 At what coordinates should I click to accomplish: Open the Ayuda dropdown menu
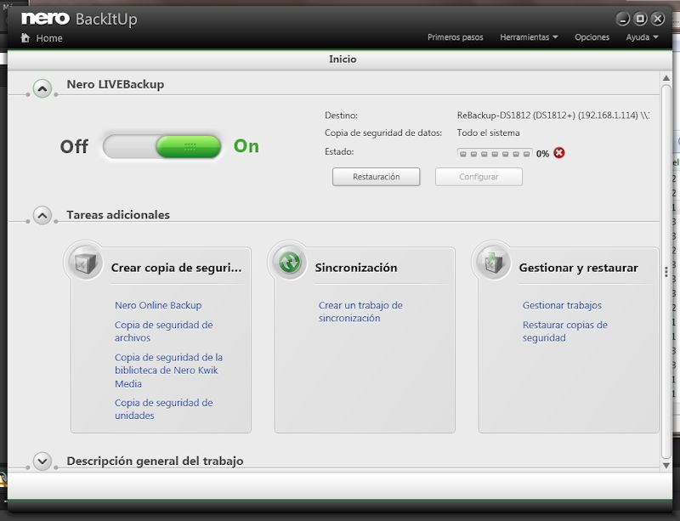click(642, 37)
